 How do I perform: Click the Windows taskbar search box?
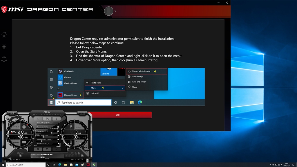click(26, 165)
